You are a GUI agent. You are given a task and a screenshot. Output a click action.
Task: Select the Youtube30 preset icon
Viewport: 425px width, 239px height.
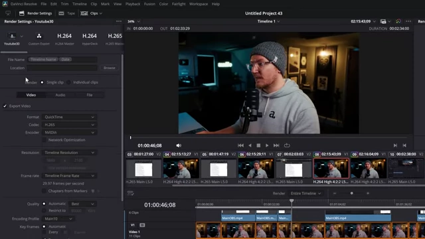pos(12,36)
